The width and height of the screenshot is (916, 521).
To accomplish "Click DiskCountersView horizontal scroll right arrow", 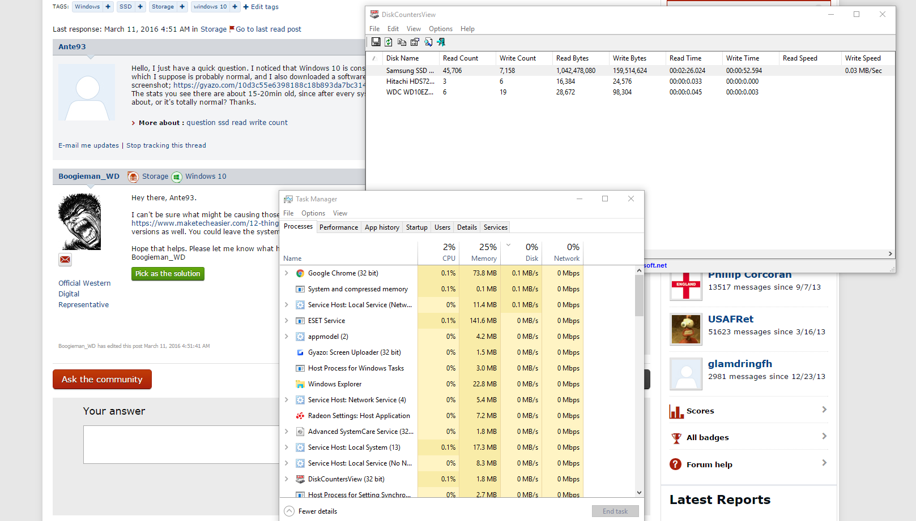I will click(x=891, y=254).
